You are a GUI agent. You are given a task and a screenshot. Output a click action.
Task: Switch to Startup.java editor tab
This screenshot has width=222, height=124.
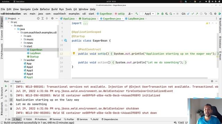(x=88, y=19)
